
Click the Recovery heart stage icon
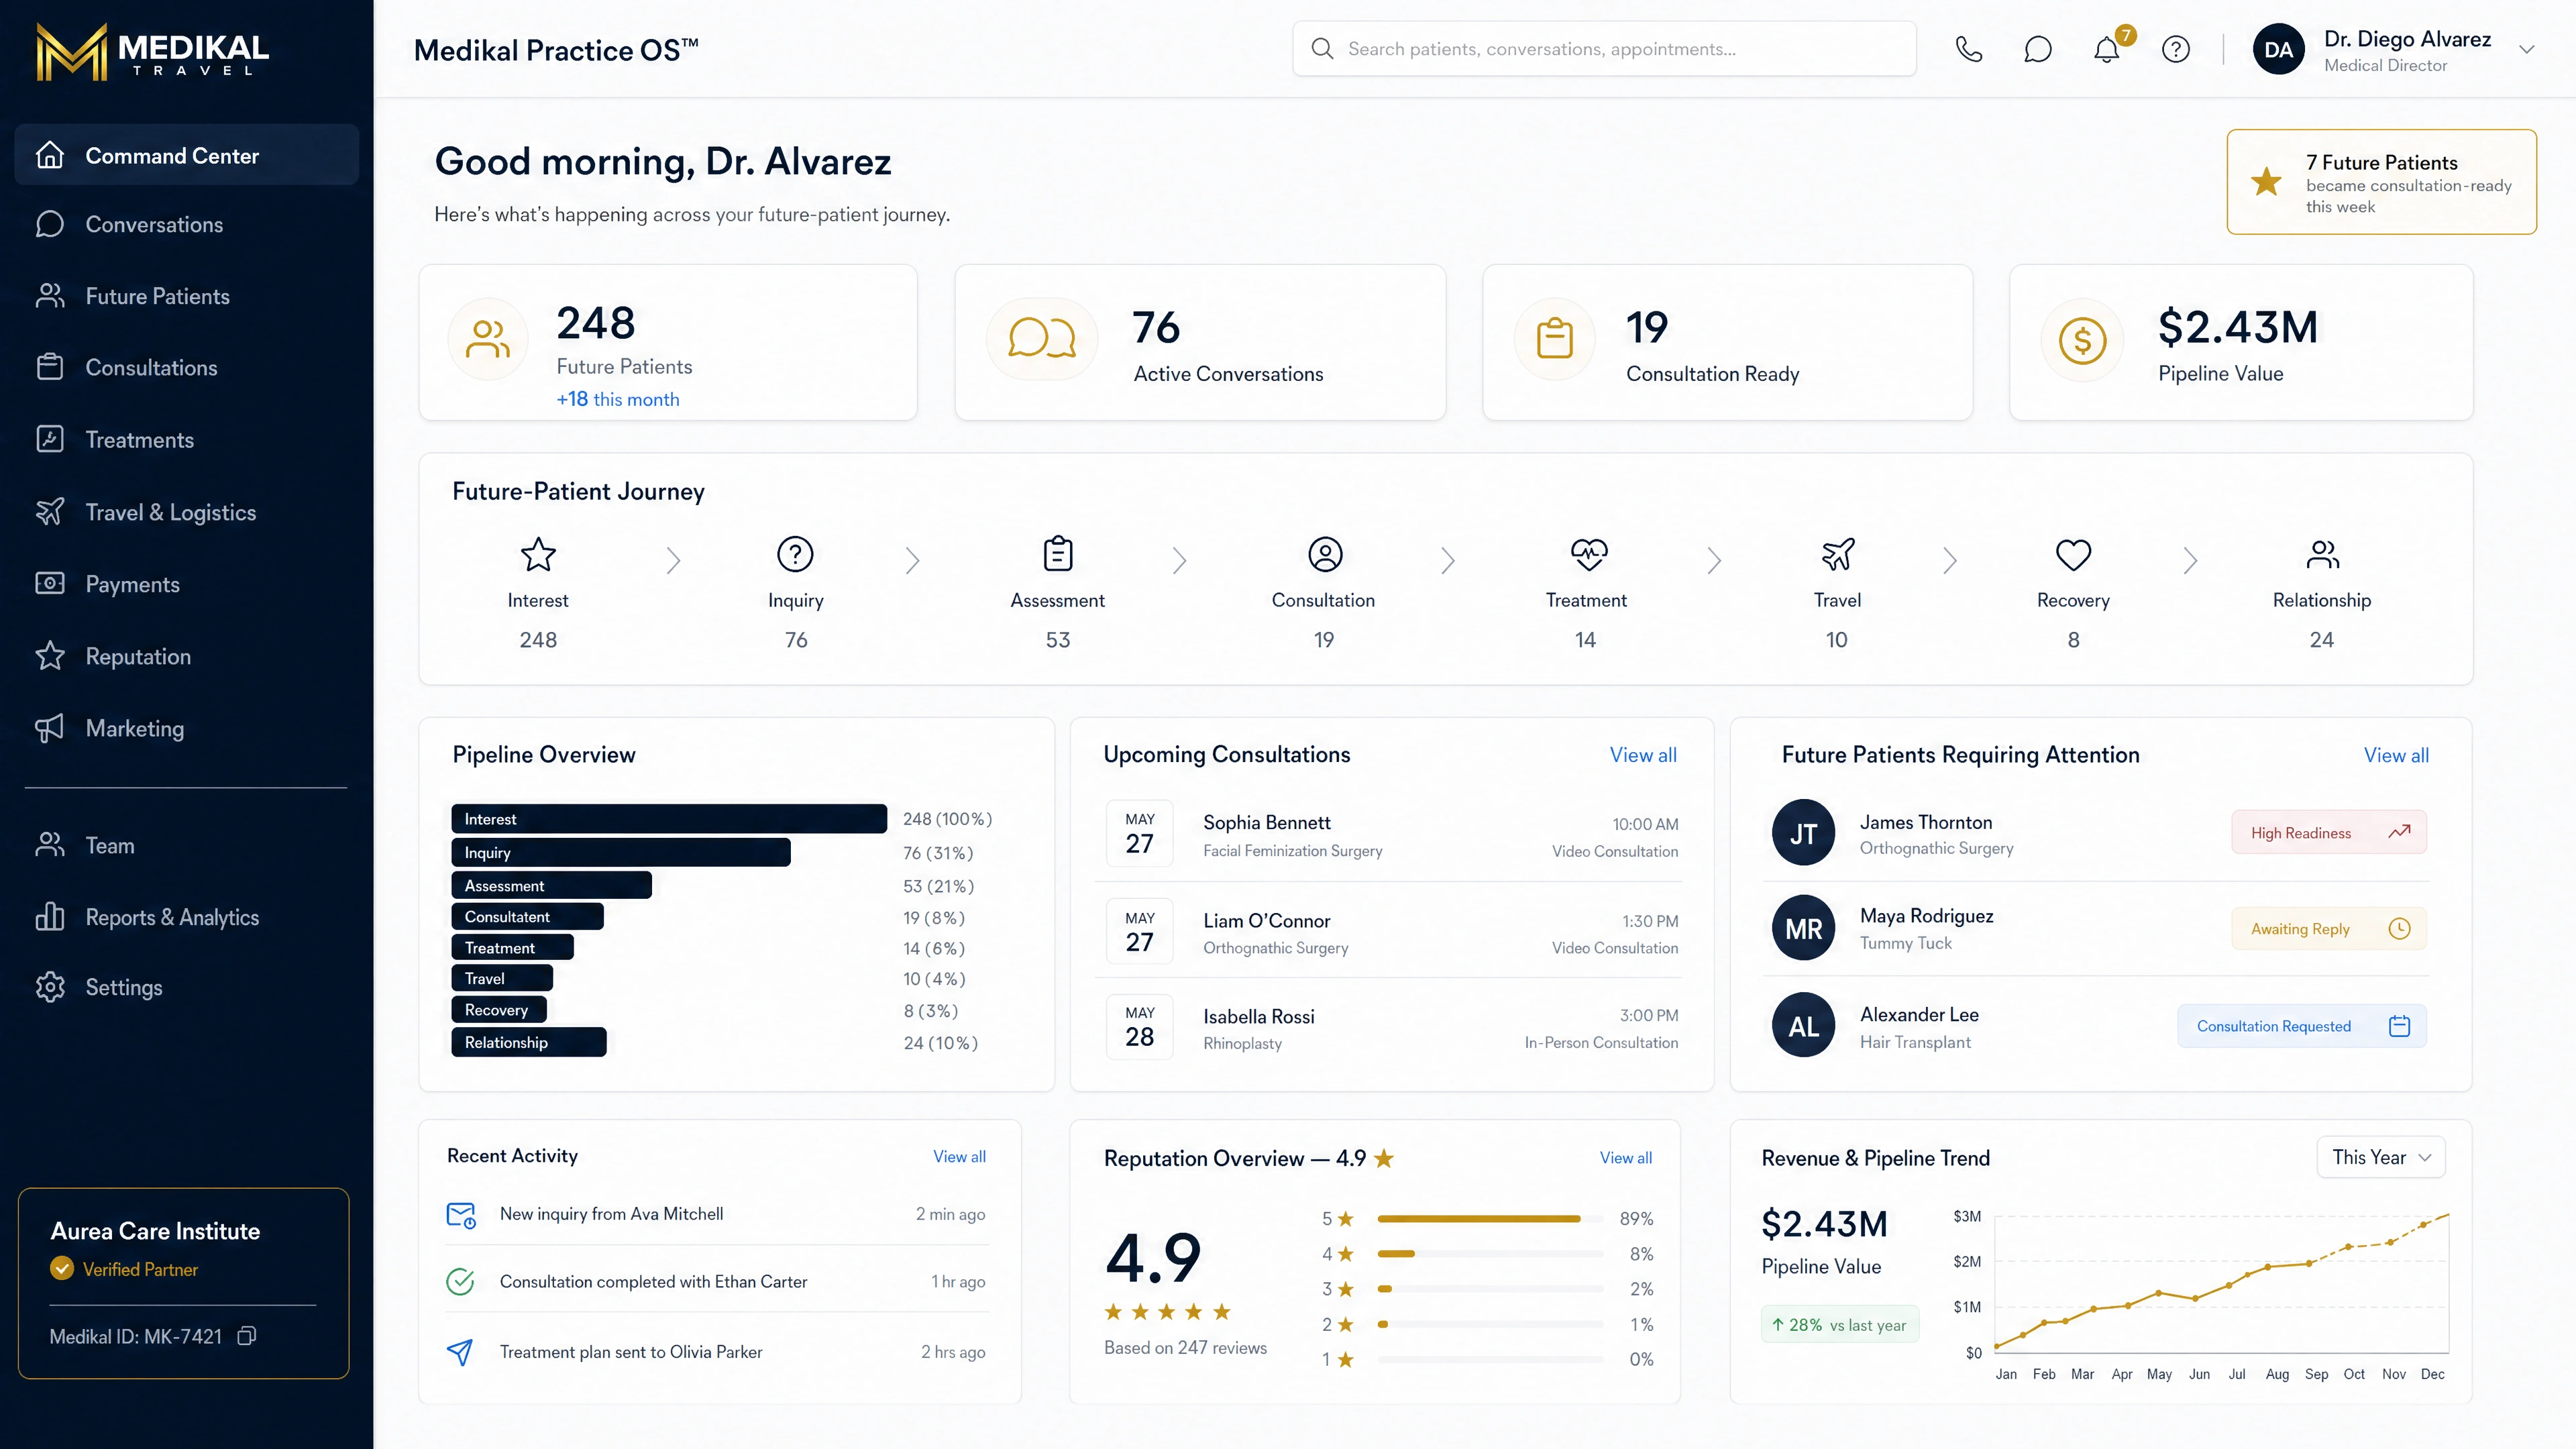point(2073,555)
